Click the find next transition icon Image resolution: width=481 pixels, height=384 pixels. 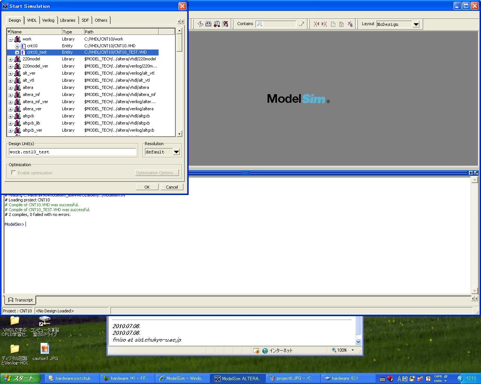click(x=324, y=24)
